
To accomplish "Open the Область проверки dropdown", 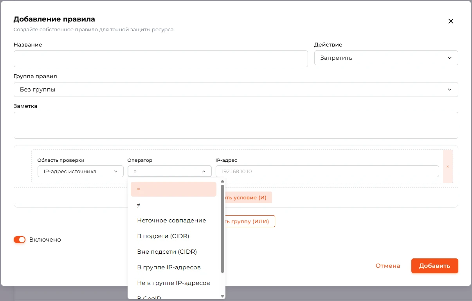I will 80,171.
